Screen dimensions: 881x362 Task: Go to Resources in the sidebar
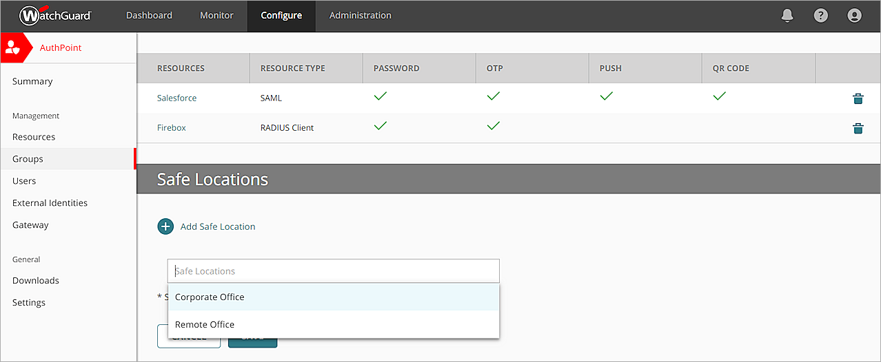[34, 137]
